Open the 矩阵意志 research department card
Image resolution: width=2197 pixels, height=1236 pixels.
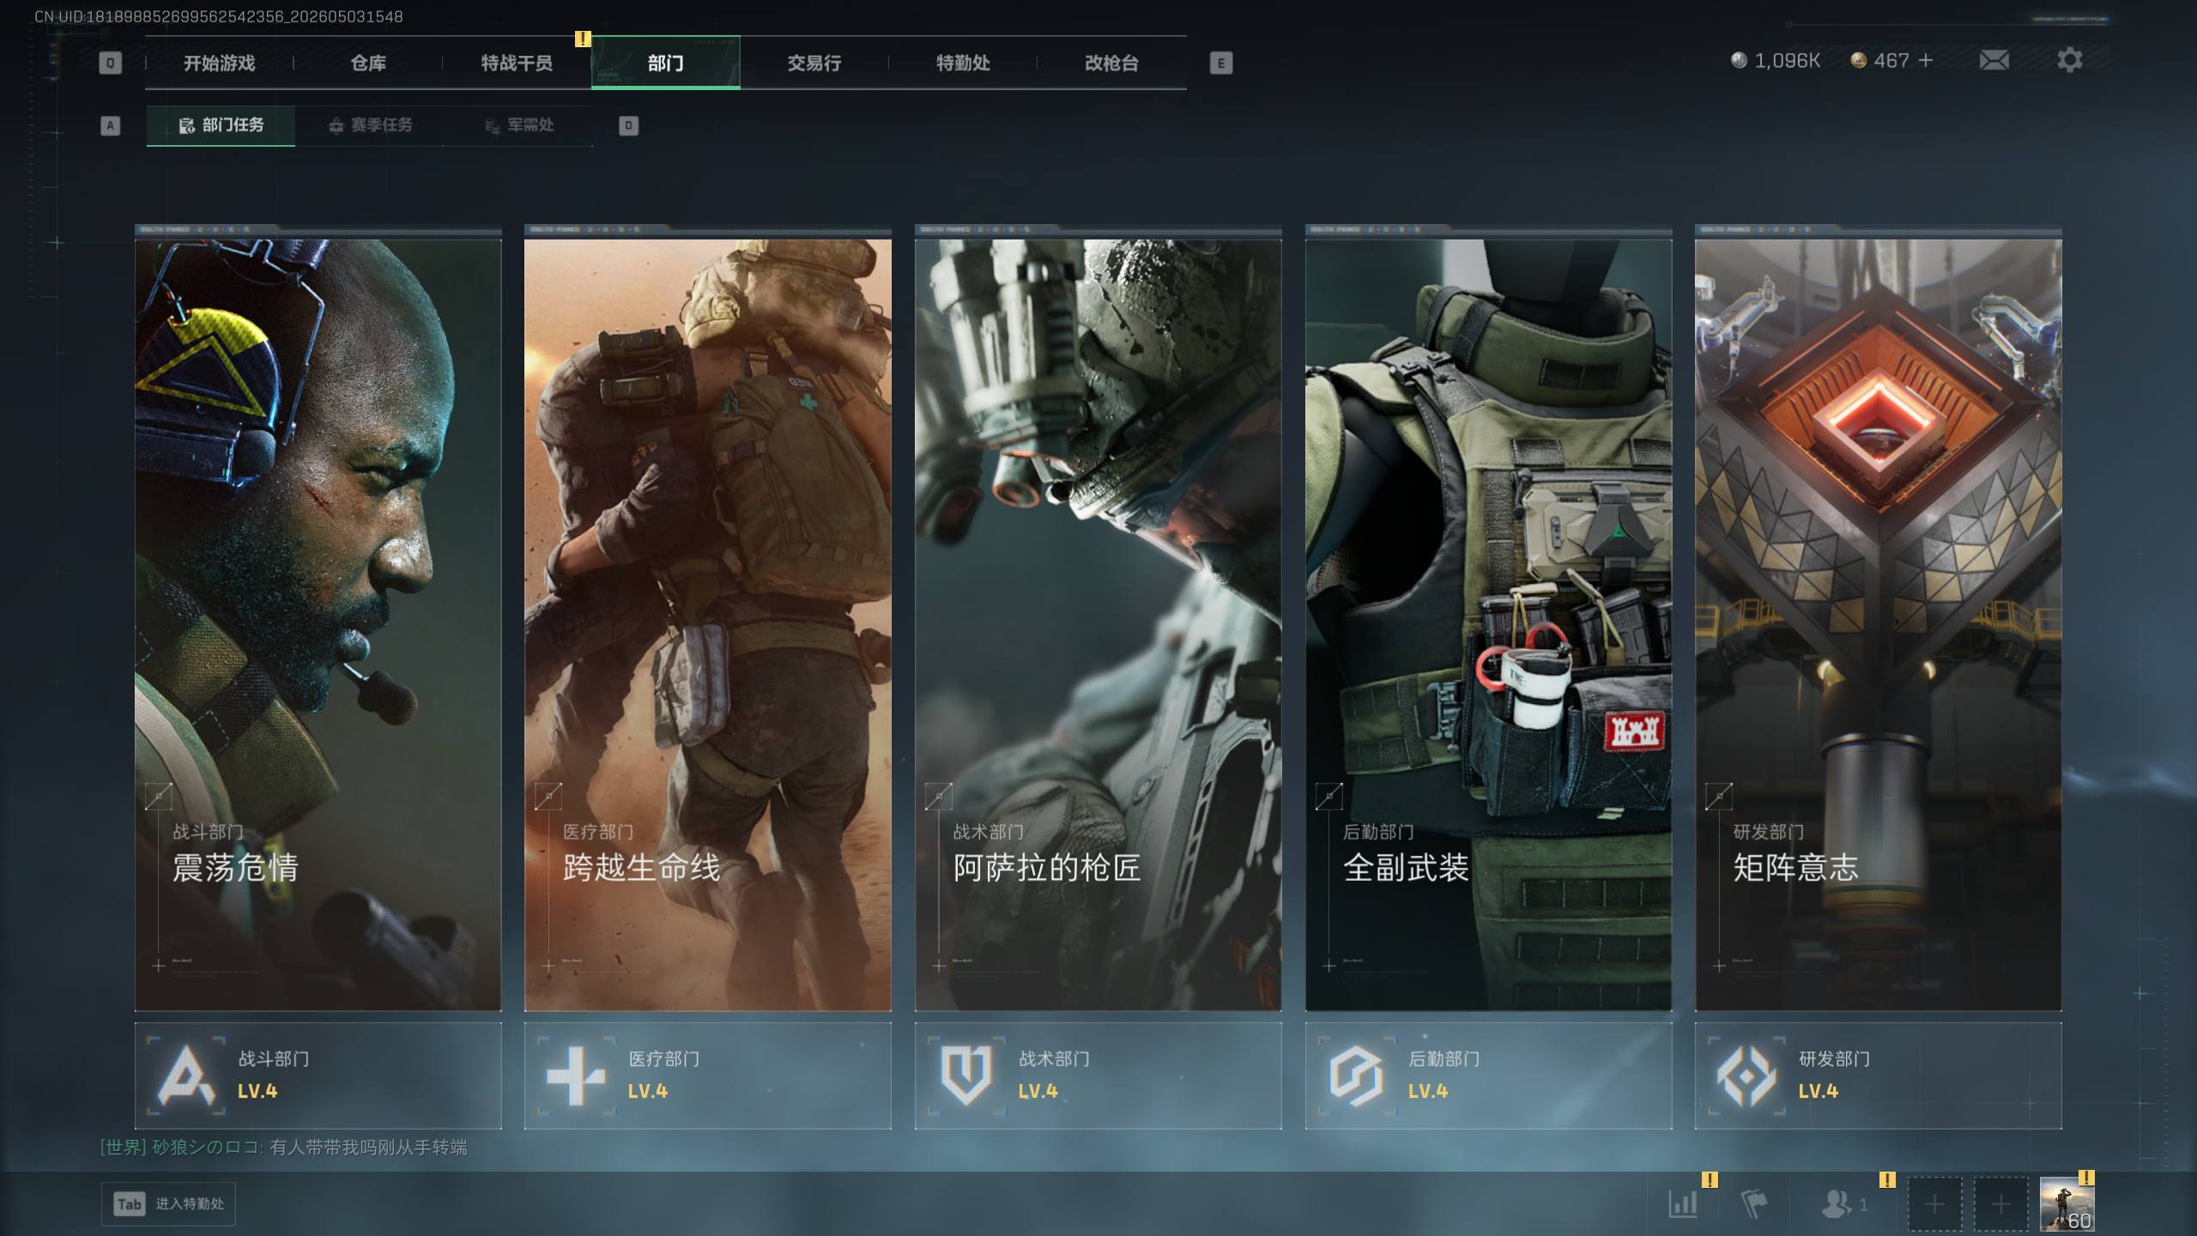tap(1878, 625)
